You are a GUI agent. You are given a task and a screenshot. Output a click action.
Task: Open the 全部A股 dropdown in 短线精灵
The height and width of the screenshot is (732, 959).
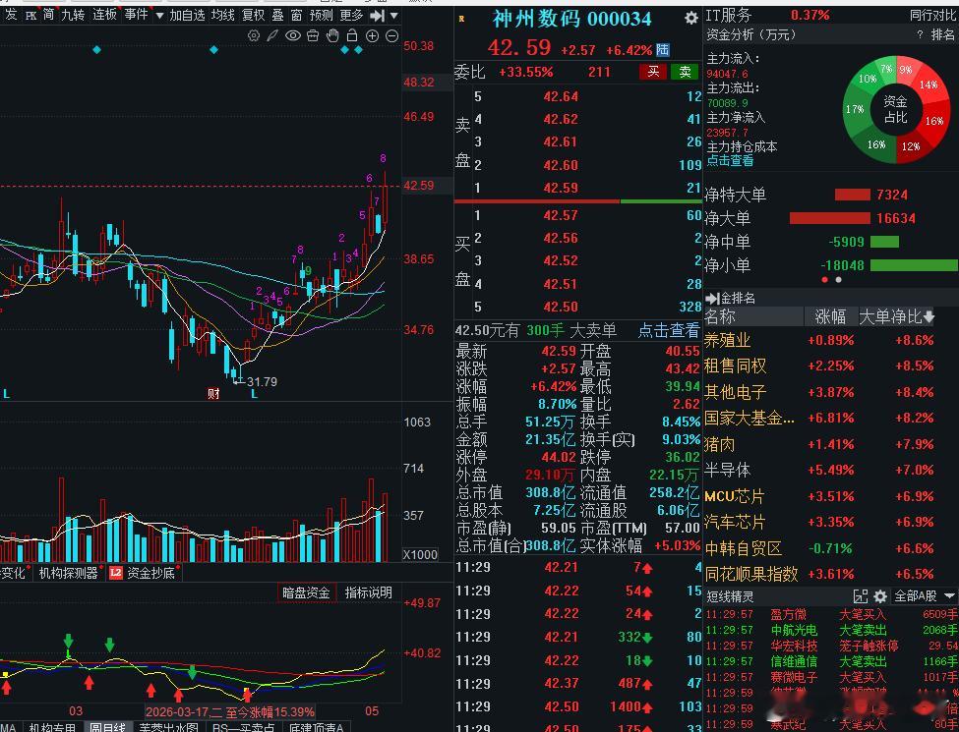[925, 595]
